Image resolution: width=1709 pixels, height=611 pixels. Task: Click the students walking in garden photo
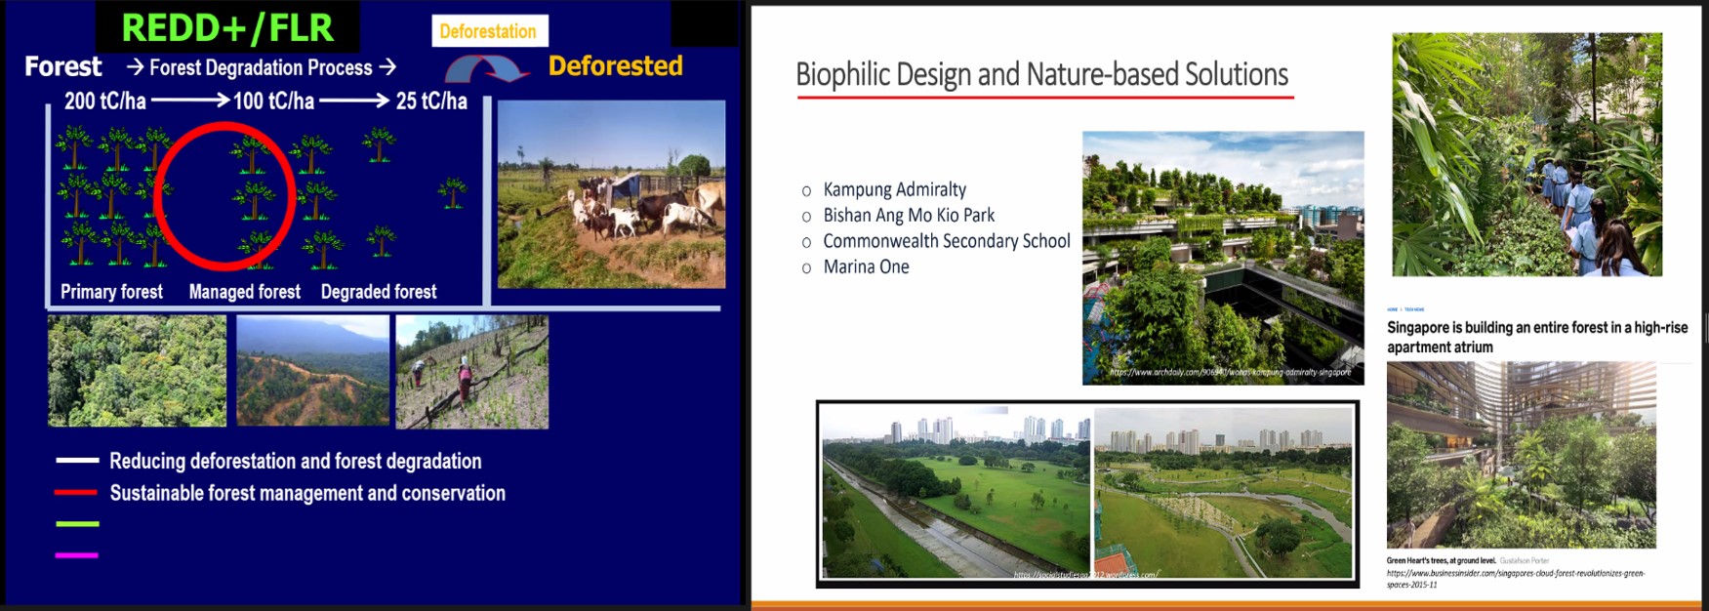(1526, 154)
